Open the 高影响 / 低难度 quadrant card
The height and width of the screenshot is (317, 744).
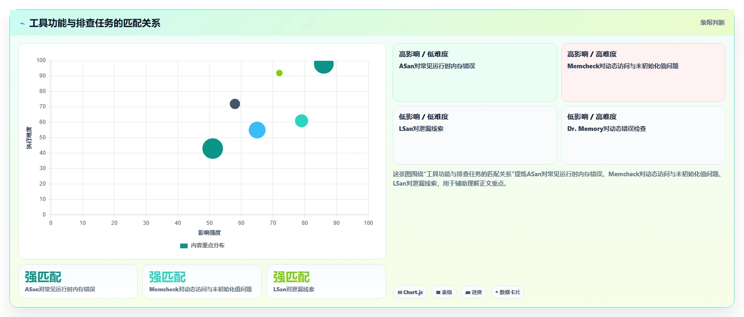(475, 72)
